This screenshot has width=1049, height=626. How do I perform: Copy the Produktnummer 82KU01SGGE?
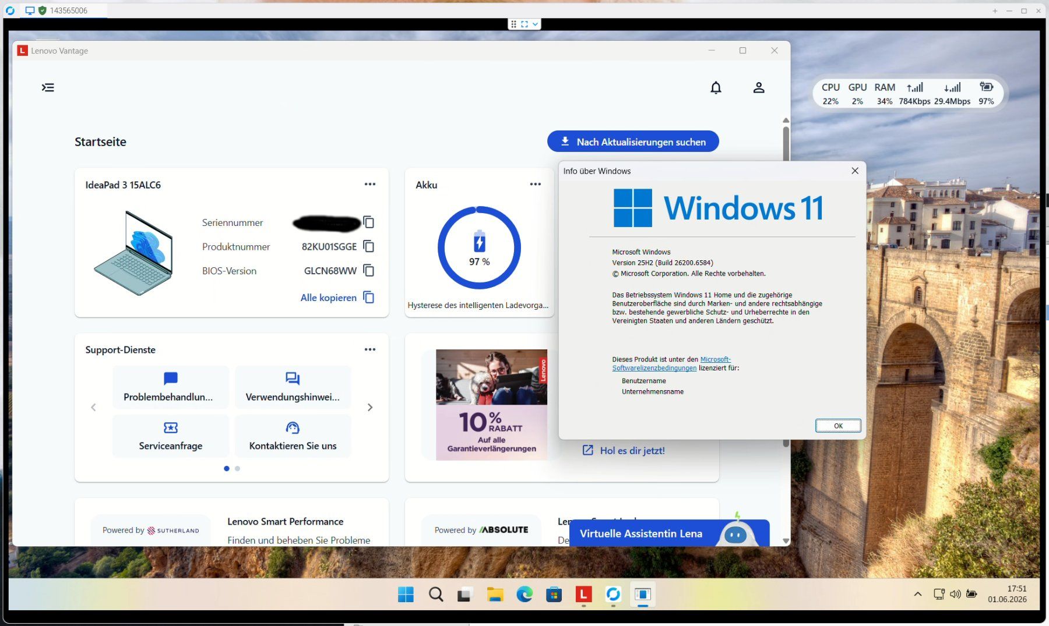tap(368, 246)
